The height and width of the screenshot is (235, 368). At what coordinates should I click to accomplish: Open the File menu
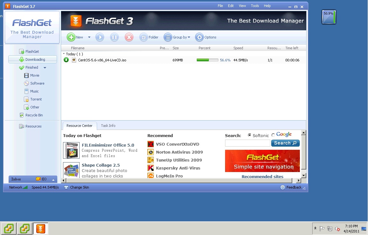coord(220,6)
